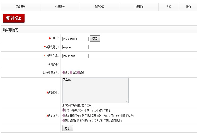Image resolution: width=197 pixels, height=133 pixels.
Task: Click the 操作 column header
Action: 188,7
